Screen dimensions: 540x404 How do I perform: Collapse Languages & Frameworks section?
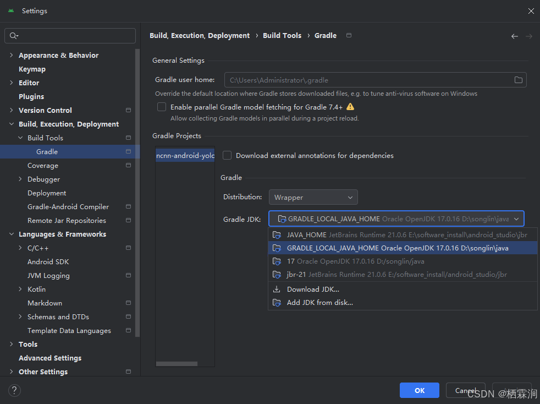point(12,234)
